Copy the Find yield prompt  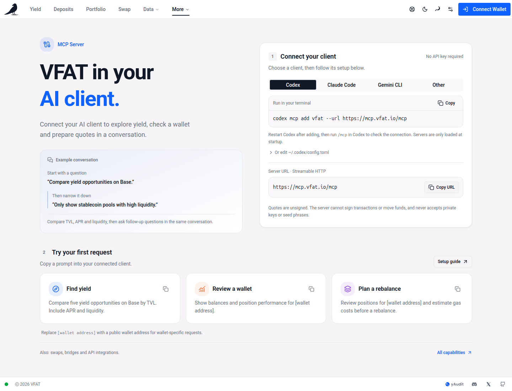coord(166,289)
